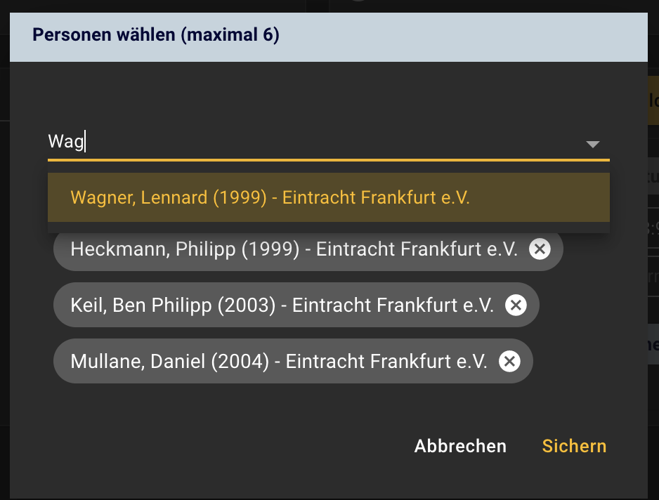Click the Heckmann, Philipp (1999) chip label

click(x=294, y=249)
